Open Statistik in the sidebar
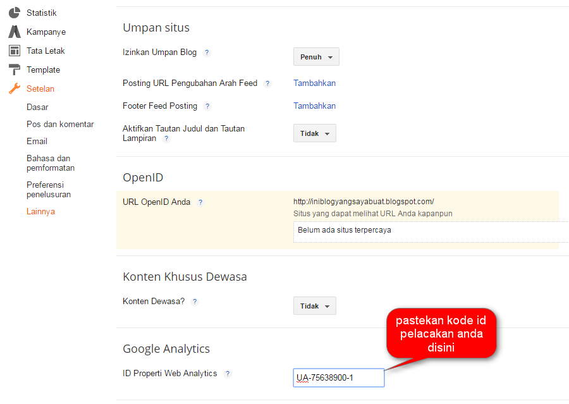Viewport: 569px width, 404px height. click(x=41, y=13)
